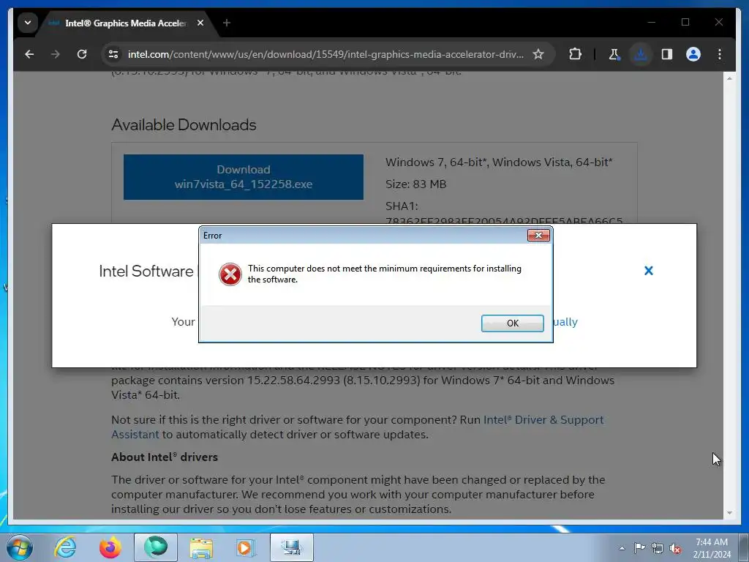This screenshot has height=562, width=749.
Task: Click the muted volume tray icon
Action: click(675, 548)
